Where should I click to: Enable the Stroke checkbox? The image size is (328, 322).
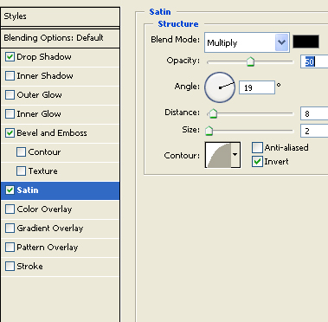click(10, 267)
